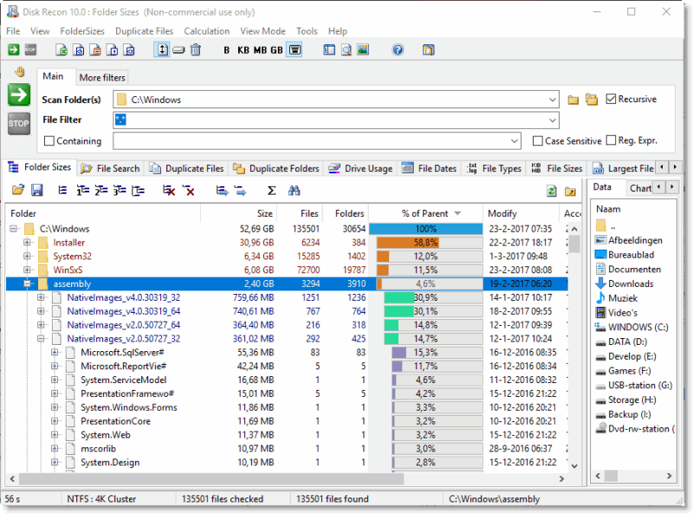Viewport: 693px width, 514px height.
Task: Show sizes in MB
Action: point(260,50)
